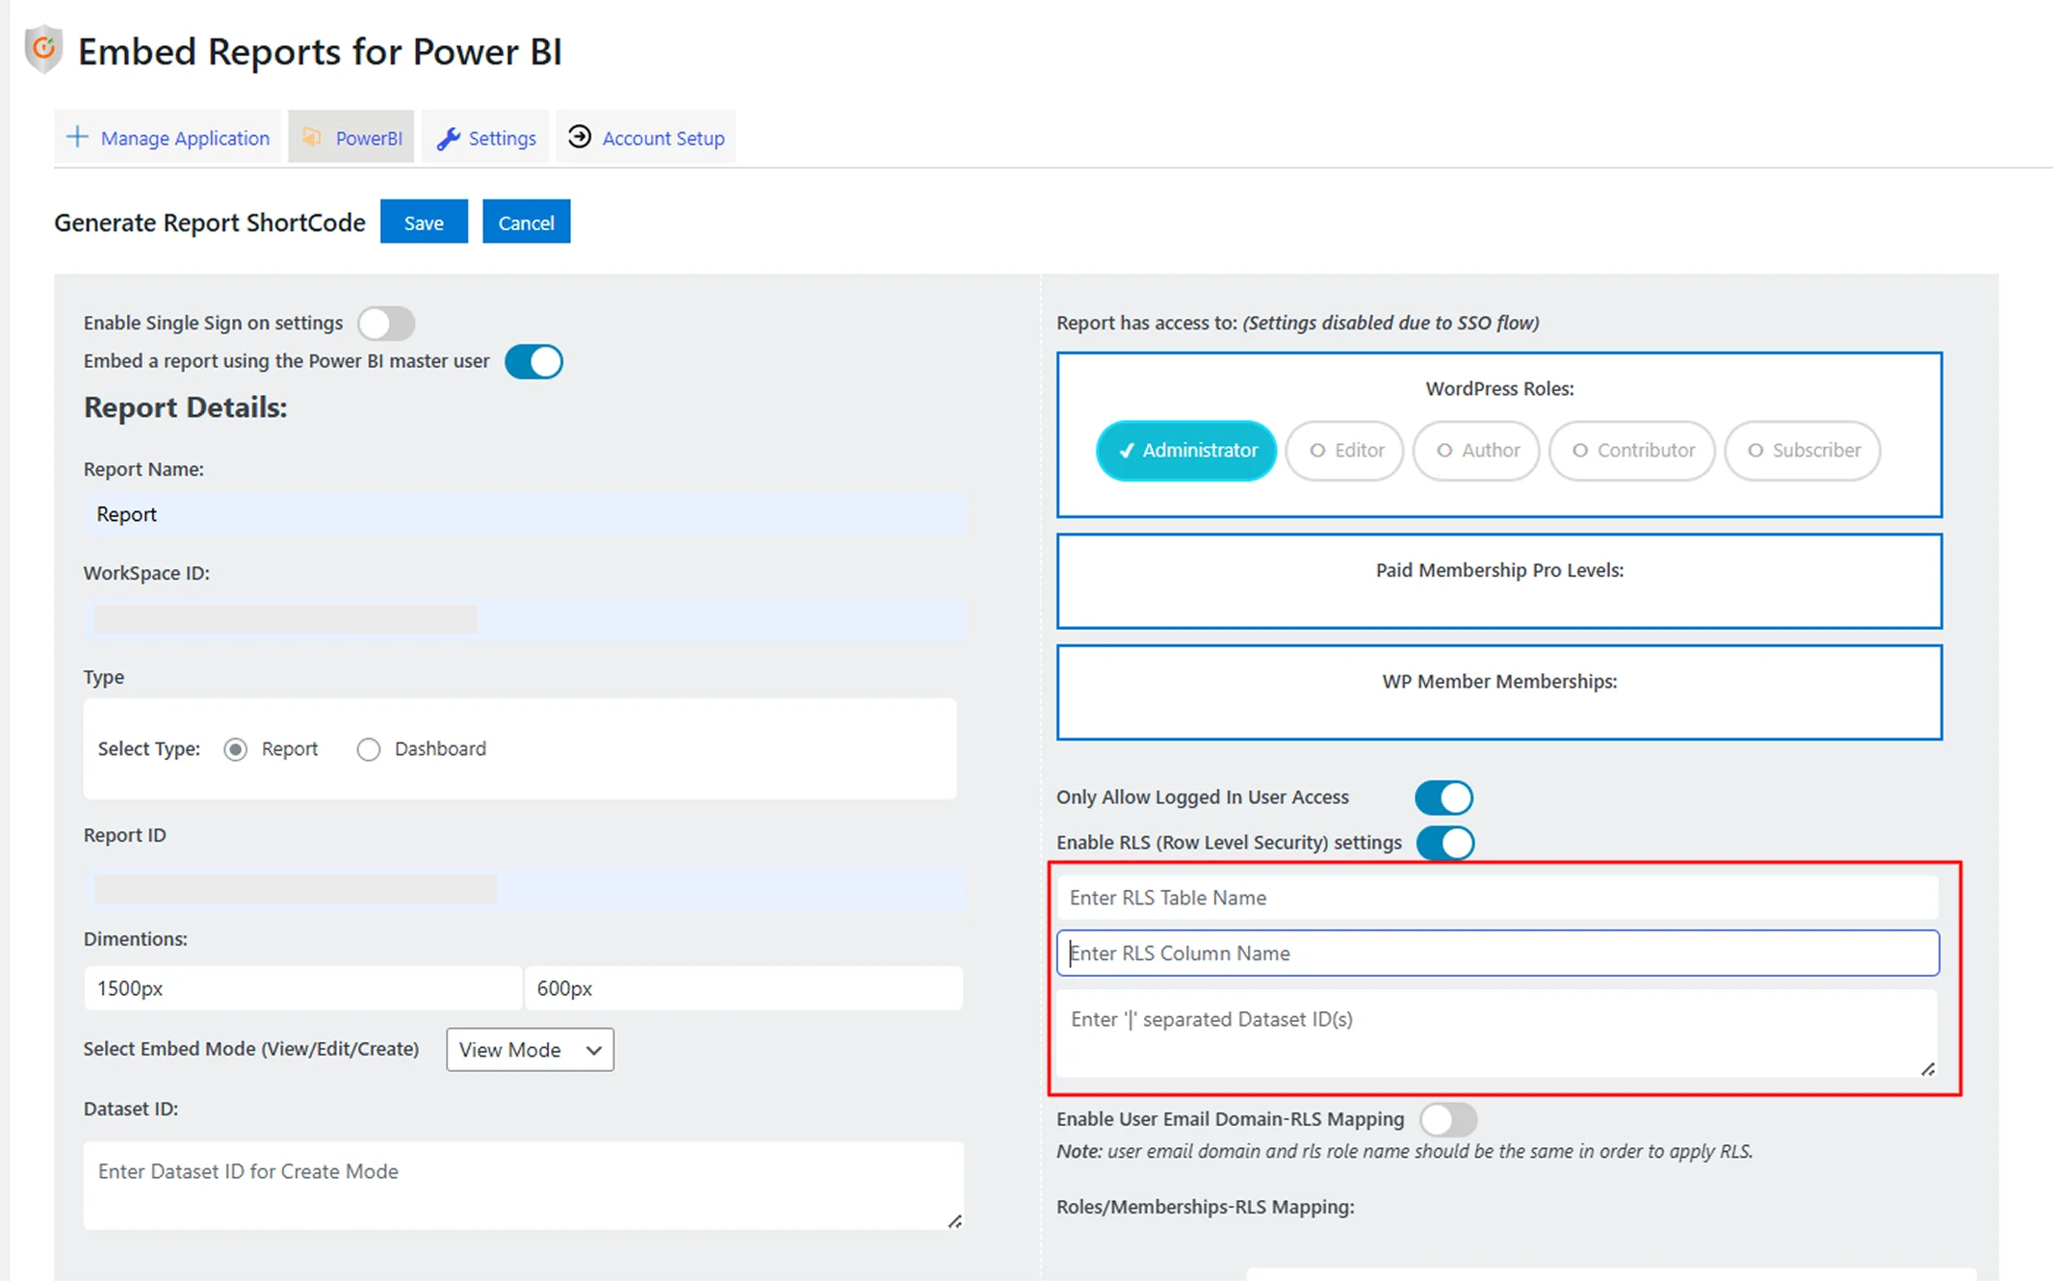
Task: Open the Manage Application tab
Action: (x=168, y=138)
